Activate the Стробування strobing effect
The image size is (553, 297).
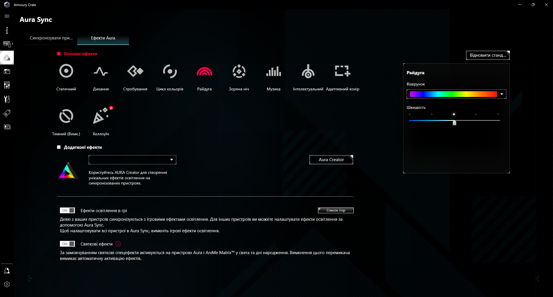[135, 75]
